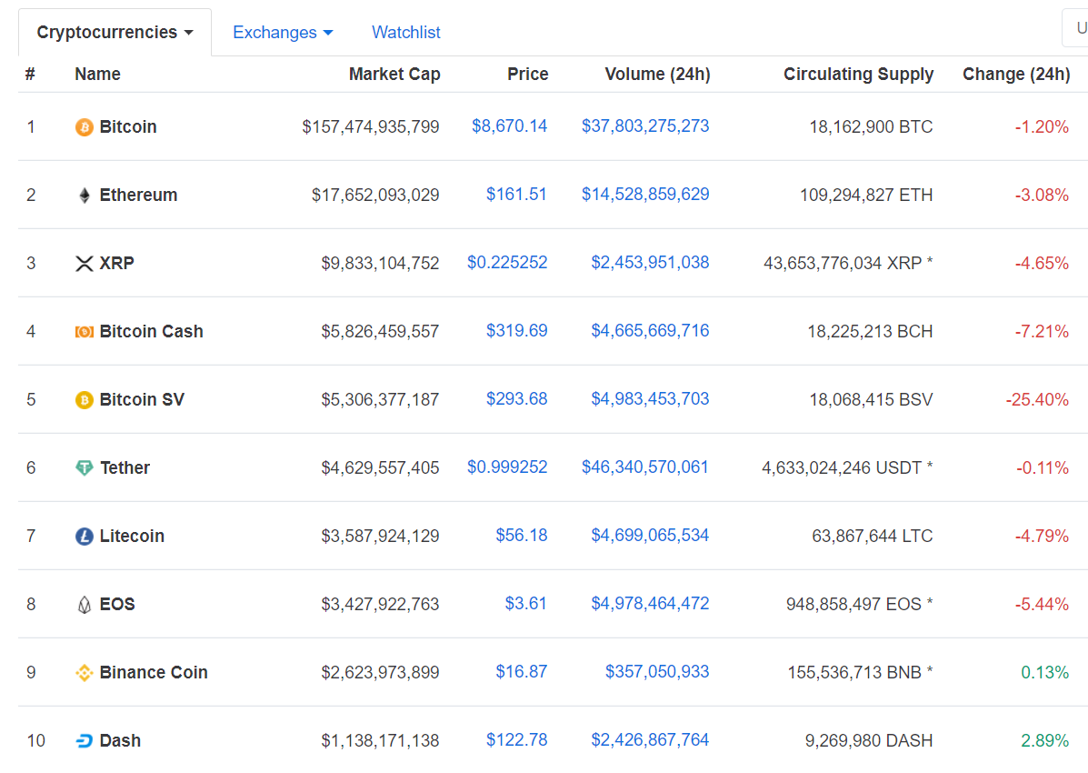This screenshot has width=1088, height=773.
Task: Click Bitcoin SV volume $4,983,453,703
Action: [x=650, y=399]
